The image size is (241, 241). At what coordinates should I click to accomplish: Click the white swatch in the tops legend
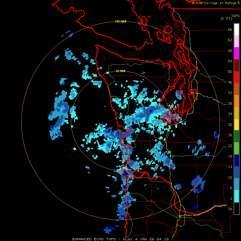(x=236, y=29)
